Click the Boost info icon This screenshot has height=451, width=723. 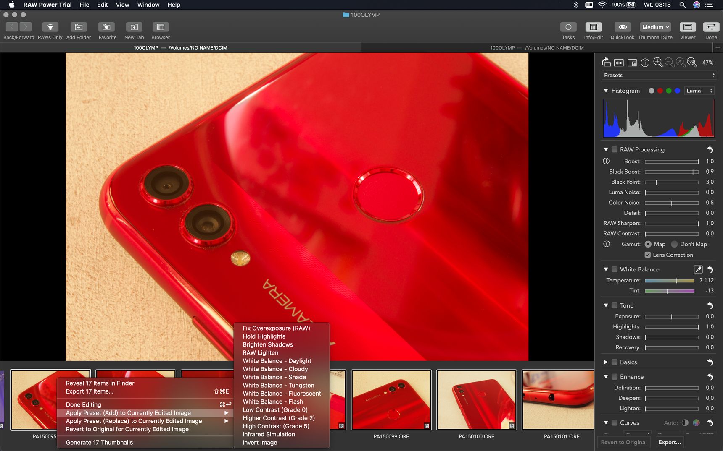606,161
